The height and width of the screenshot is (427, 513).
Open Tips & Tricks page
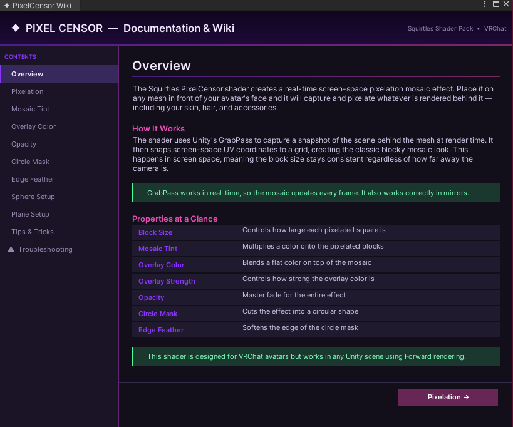(x=60, y=232)
